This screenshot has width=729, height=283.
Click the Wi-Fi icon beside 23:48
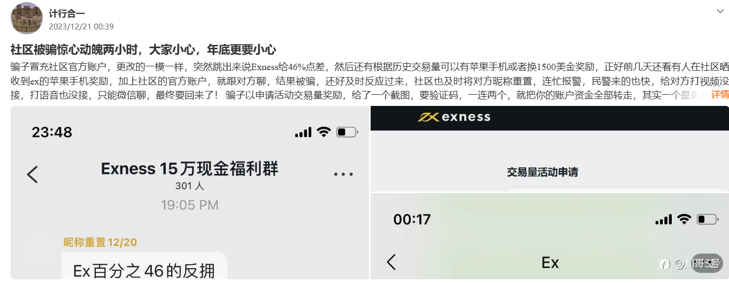coord(324,132)
